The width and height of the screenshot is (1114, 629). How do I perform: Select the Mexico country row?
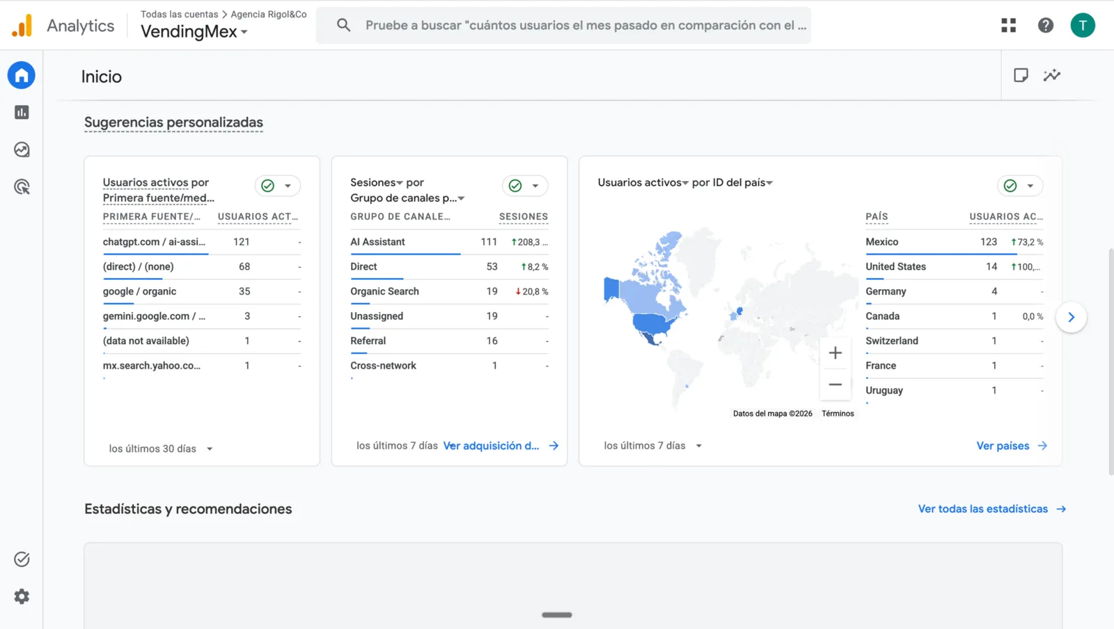955,242
